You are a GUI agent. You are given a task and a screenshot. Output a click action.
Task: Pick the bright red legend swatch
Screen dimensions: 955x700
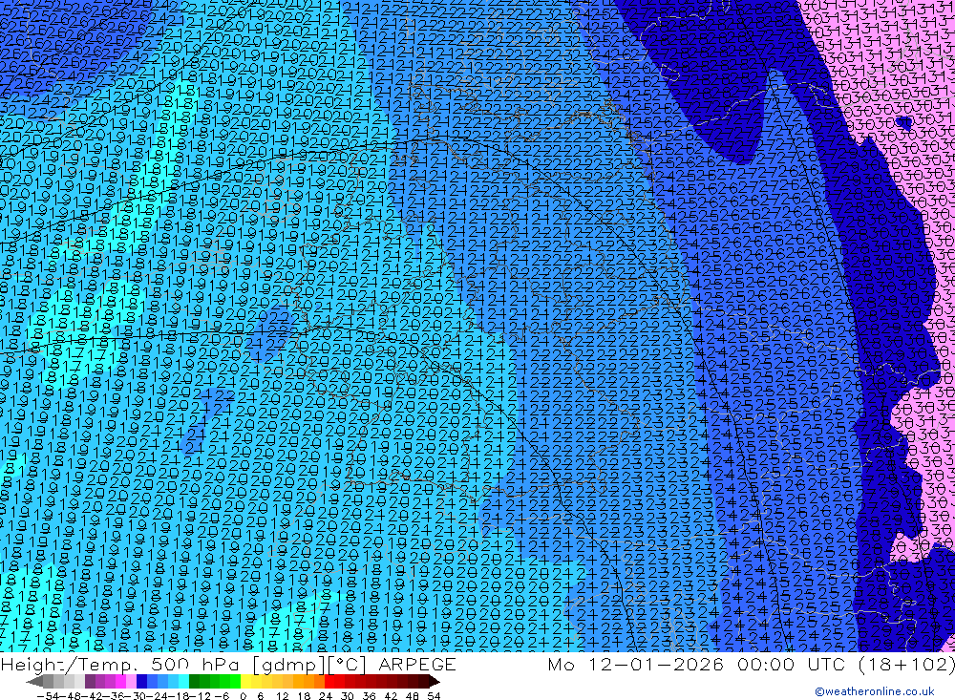click(329, 682)
